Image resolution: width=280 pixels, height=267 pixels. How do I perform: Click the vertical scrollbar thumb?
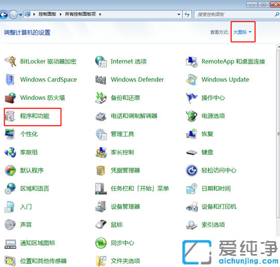tap(278, 133)
